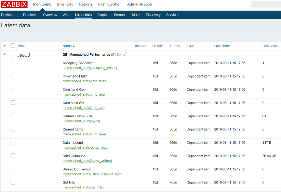
Task: Open memcached_stats[bytes_written] item key link
Action: (x=87, y=161)
